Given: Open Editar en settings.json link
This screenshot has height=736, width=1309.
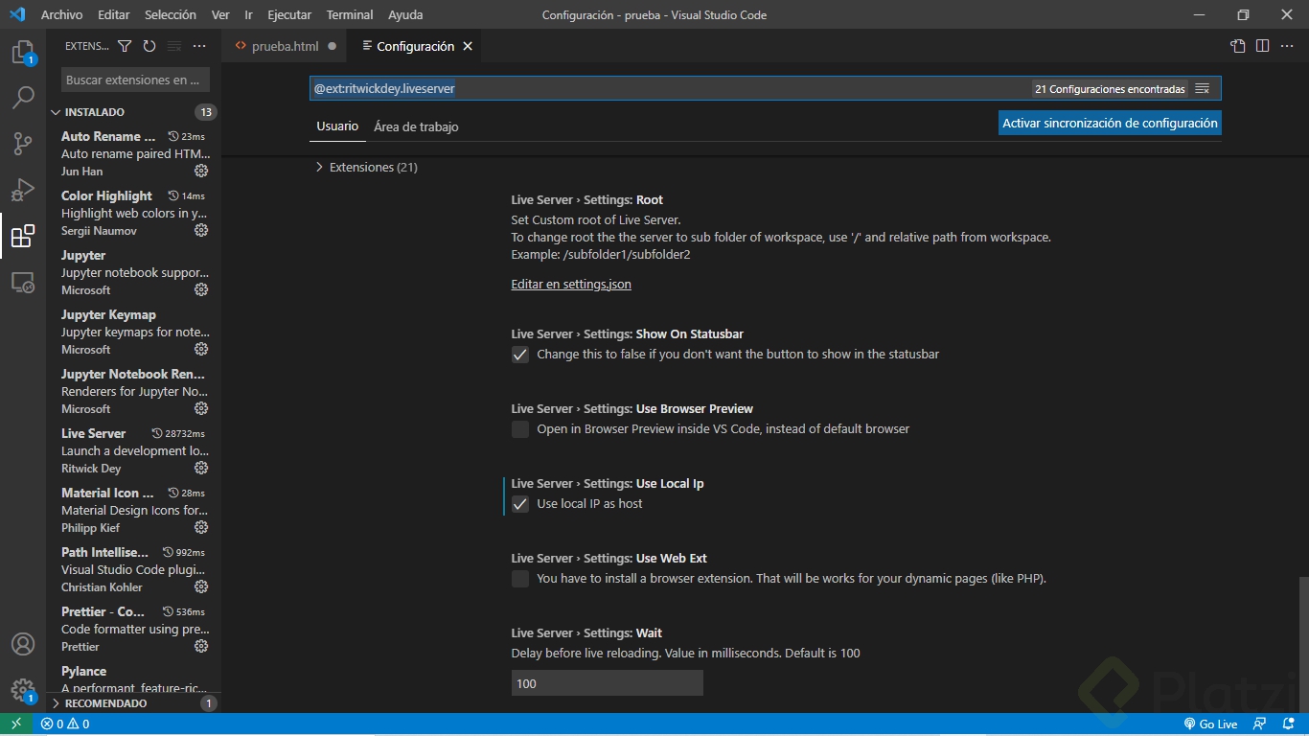Looking at the screenshot, I should pyautogui.click(x=571, y=284).
